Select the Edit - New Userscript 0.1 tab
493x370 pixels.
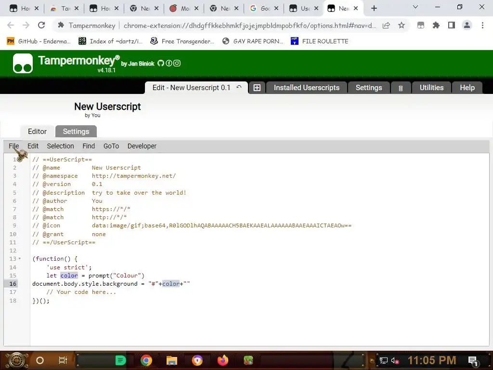coord(192,88)
